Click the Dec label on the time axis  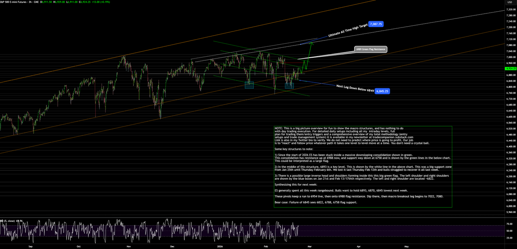tap(172, 247)
